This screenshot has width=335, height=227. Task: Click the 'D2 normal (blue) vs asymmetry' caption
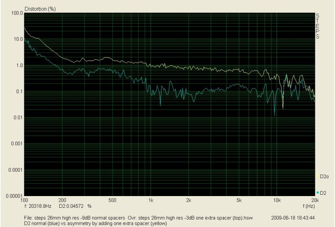point(95,224)
